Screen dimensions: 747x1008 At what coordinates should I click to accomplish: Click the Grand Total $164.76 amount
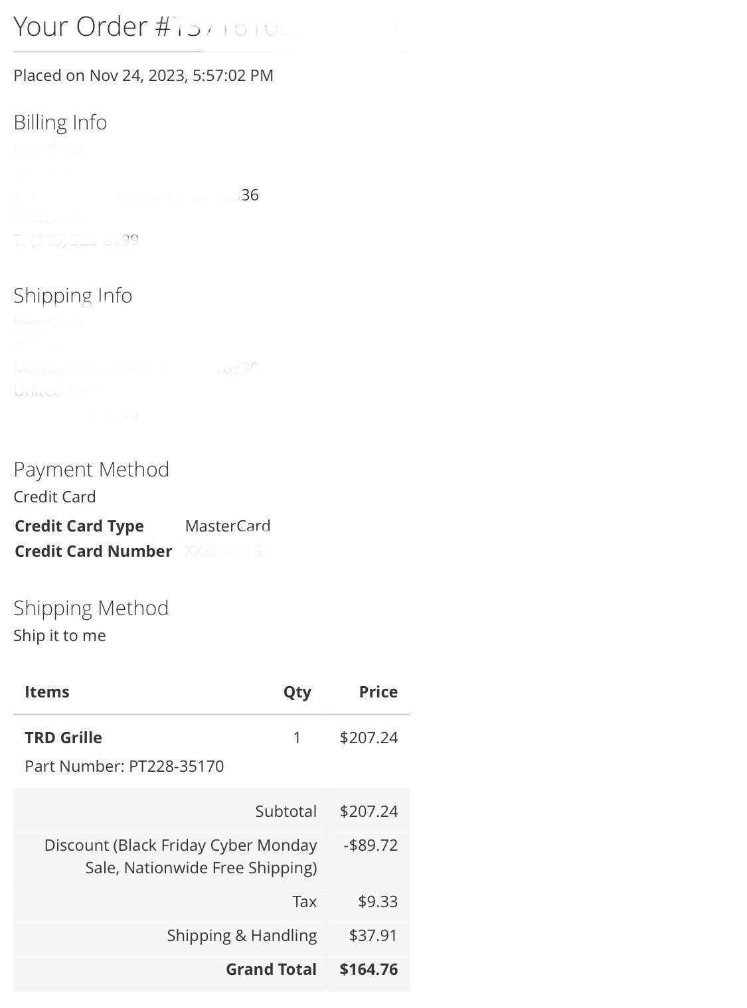click(369, 969)
